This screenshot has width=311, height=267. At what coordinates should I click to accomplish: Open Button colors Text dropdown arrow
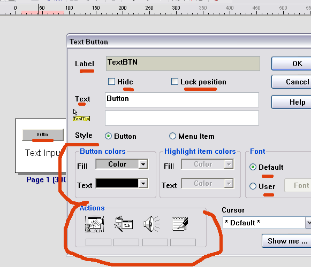coord(143,183)
